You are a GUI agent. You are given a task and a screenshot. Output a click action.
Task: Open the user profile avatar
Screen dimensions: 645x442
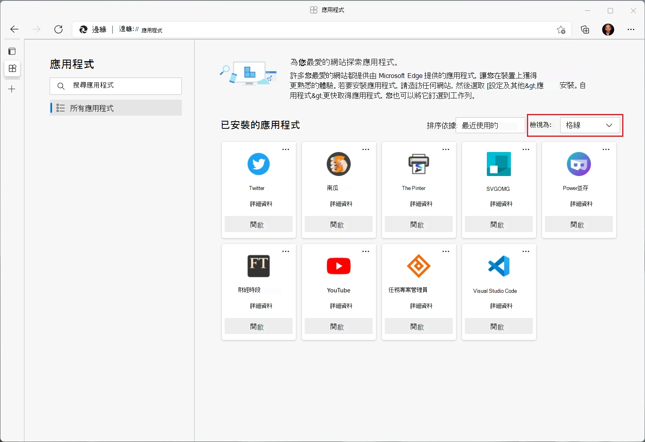(608, 30)
